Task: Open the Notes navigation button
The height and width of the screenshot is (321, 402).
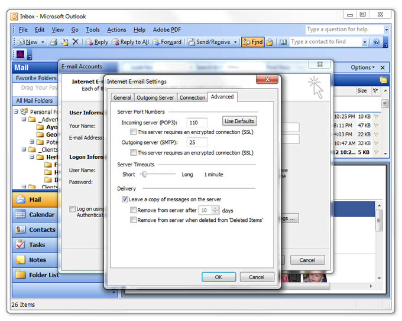Action: (x=35, y=260)
